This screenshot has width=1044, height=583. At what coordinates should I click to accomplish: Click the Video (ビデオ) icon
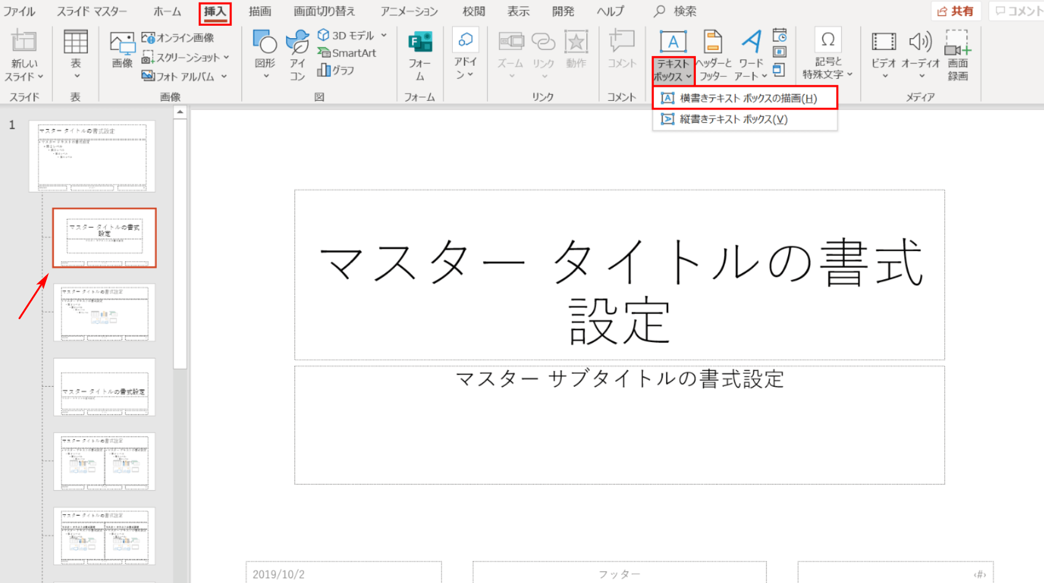pos(883,42)
